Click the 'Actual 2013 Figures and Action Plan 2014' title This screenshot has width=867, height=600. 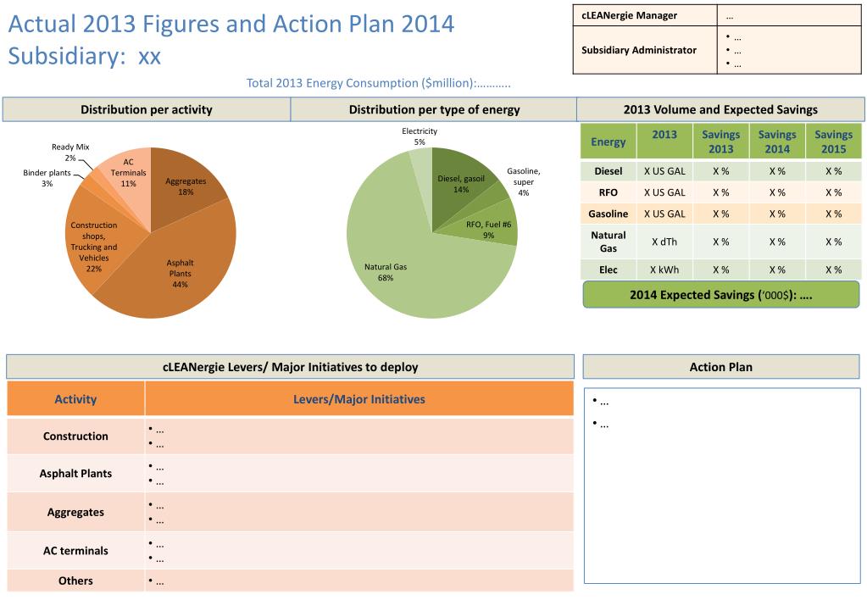(231, 24)
